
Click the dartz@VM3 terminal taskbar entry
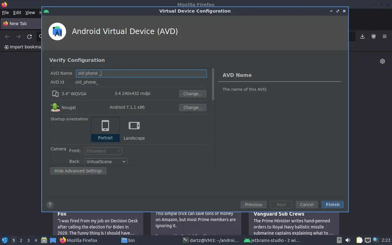211,240
